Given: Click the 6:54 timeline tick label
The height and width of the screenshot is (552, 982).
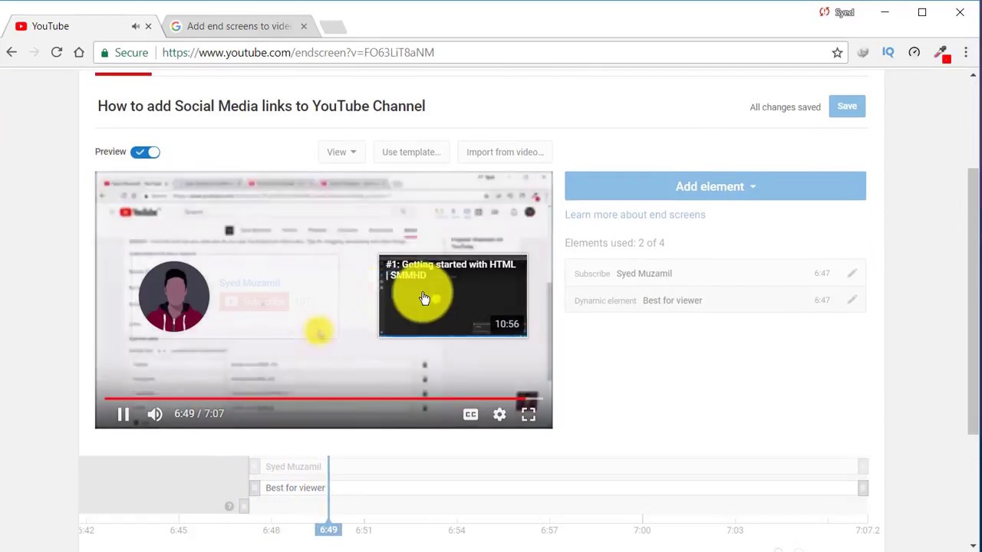Looking at the screenshot, I should 456,530.
